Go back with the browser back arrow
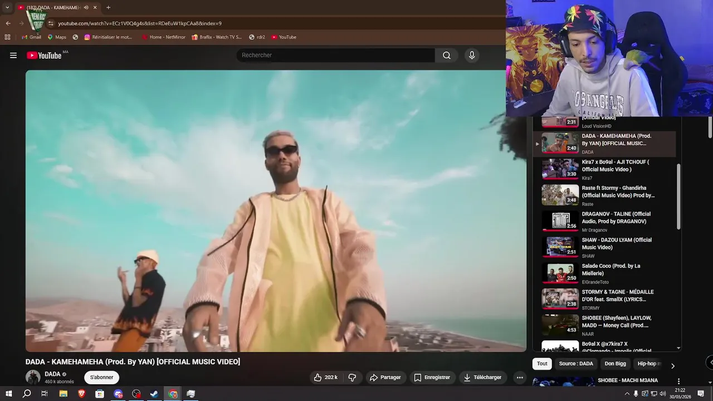This screenshot has width=713, height=401. coord(8,23)
